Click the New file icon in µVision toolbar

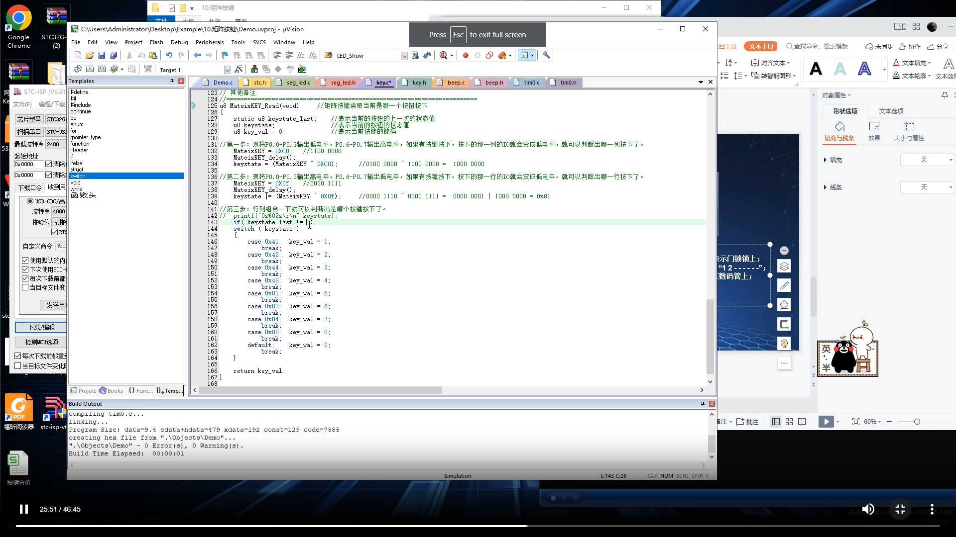pyautogui.click(x=78, y=55)
